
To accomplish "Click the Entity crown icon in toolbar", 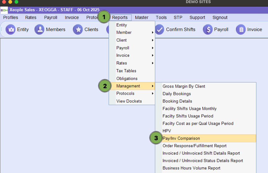I will tap(11, 29).
